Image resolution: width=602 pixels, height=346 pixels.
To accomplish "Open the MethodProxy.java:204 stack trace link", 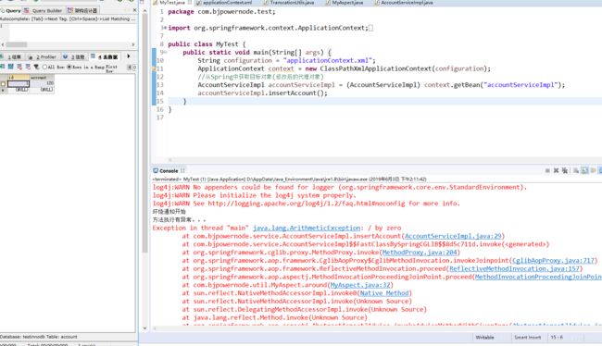I will 420,253.
